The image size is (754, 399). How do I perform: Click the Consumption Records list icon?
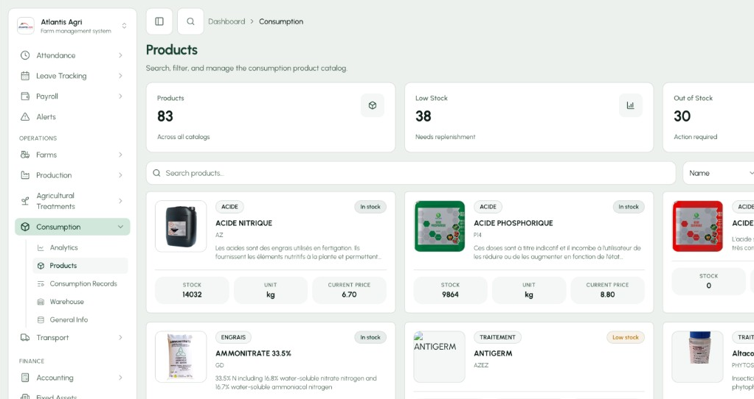click(x=41, y=284)
